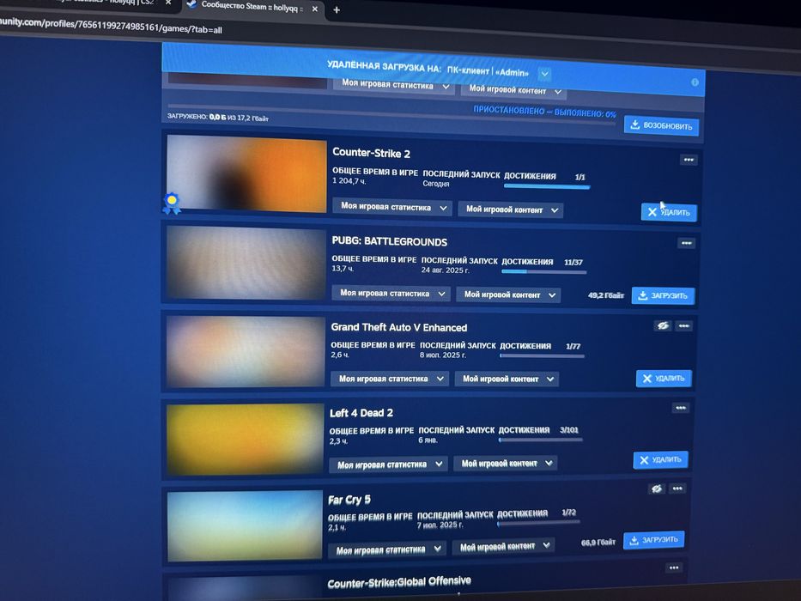Close the Сообщество Steam browser tab
801x601 pixels.
click(315, 9)
